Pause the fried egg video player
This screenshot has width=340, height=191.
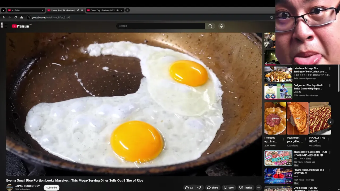click(x=134, y=104)
